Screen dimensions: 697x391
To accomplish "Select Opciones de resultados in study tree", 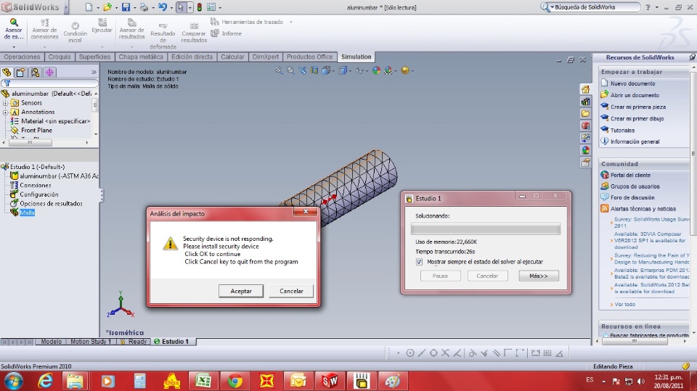I will click(51, 204).
